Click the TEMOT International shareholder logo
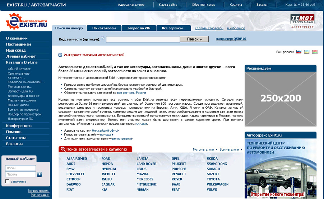This screenshot has height=199, width=324. point(302,21)
